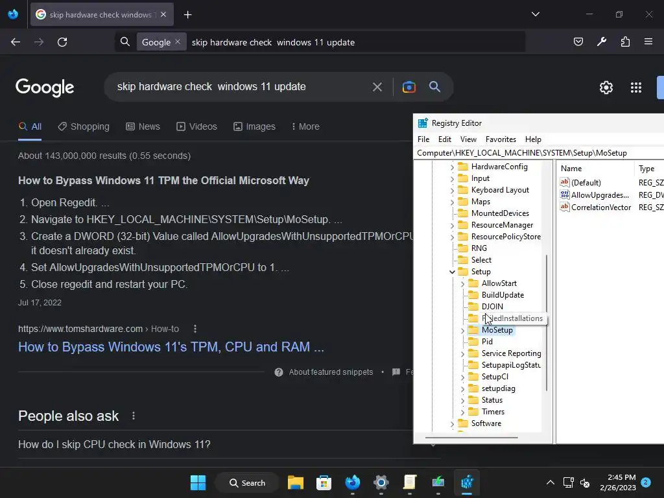
Task: Open a new browser tab
Action: [x=187, y=15]
